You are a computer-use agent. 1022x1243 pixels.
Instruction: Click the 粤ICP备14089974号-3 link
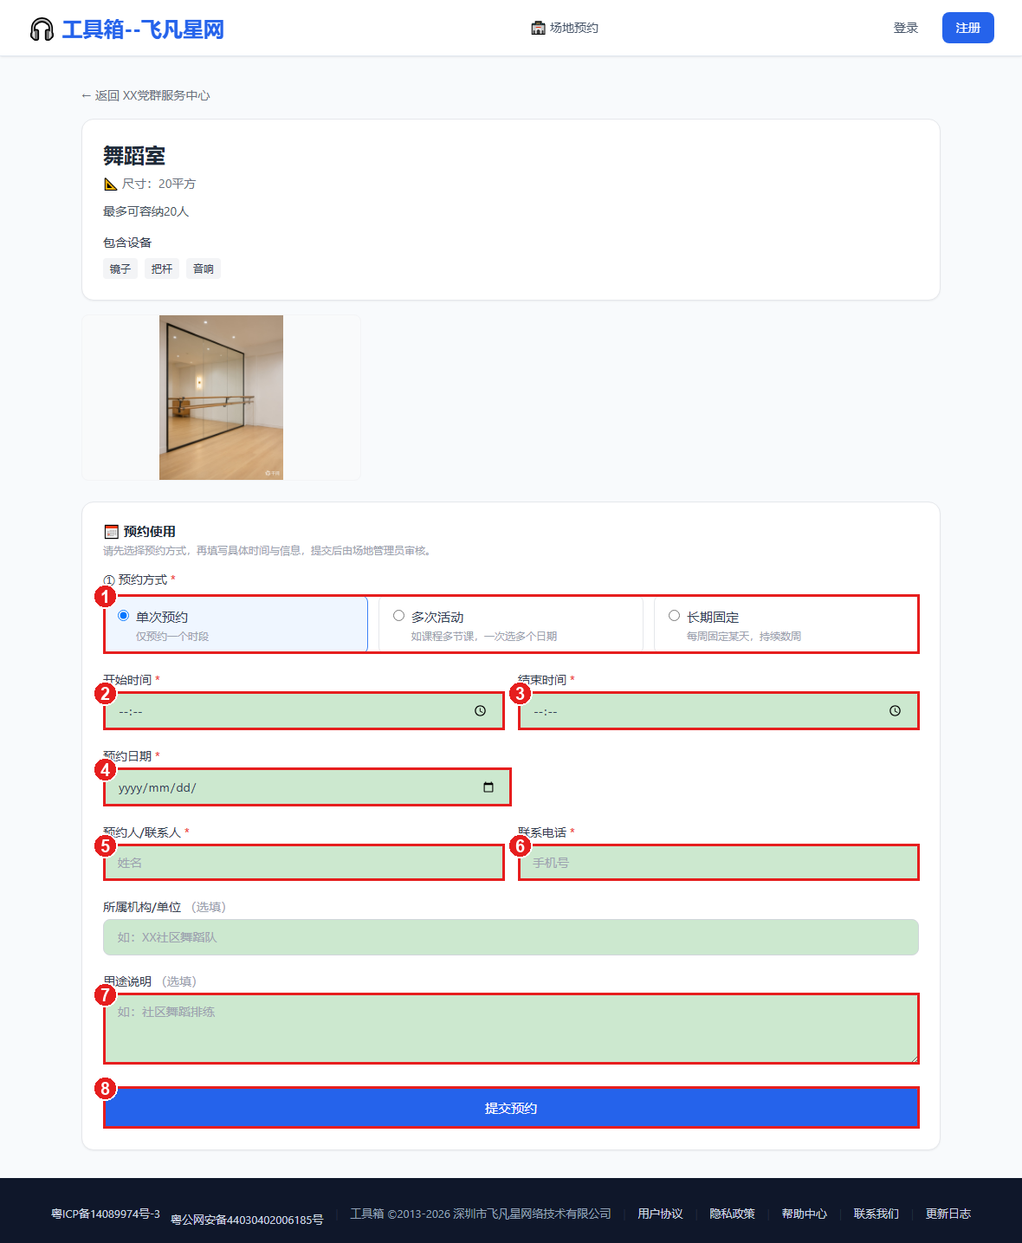106,1214
